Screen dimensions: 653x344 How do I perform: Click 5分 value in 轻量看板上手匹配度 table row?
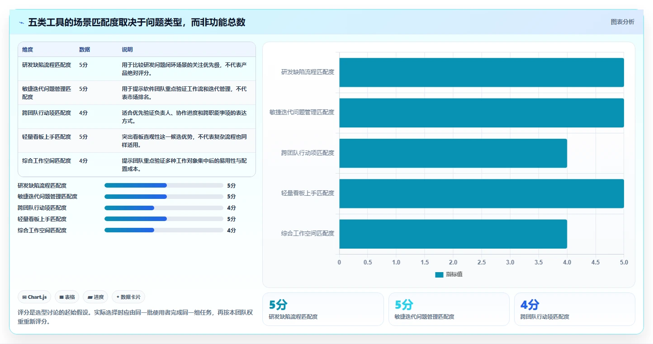tap(83, 137)
